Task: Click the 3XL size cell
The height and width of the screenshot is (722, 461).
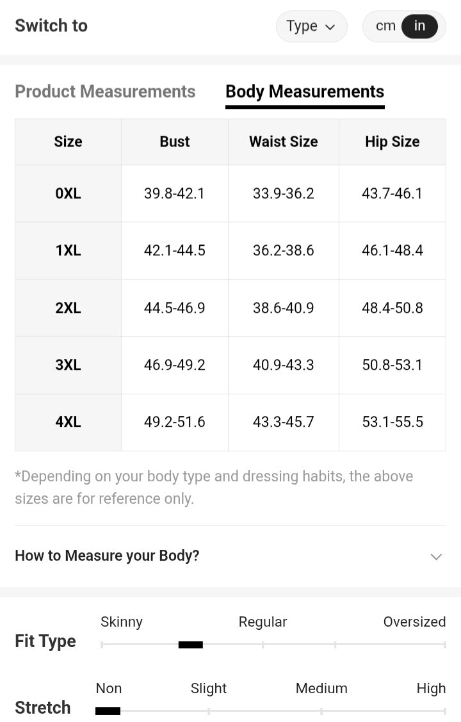Action: tap(68, 365)
